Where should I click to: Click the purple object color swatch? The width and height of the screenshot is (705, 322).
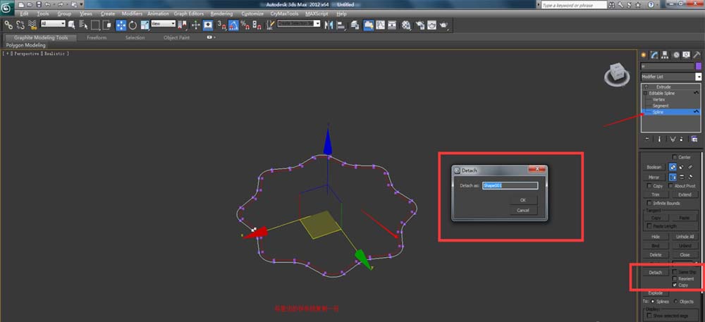coord(698,66)
